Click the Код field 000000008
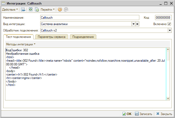The image size is (175, 118). [x=163, y=18]
